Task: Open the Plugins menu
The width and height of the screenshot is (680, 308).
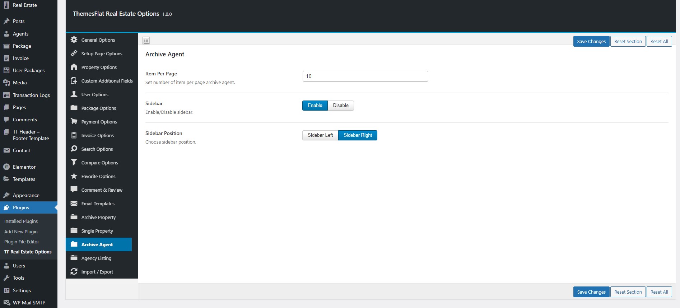Action: tap(29, 207)
